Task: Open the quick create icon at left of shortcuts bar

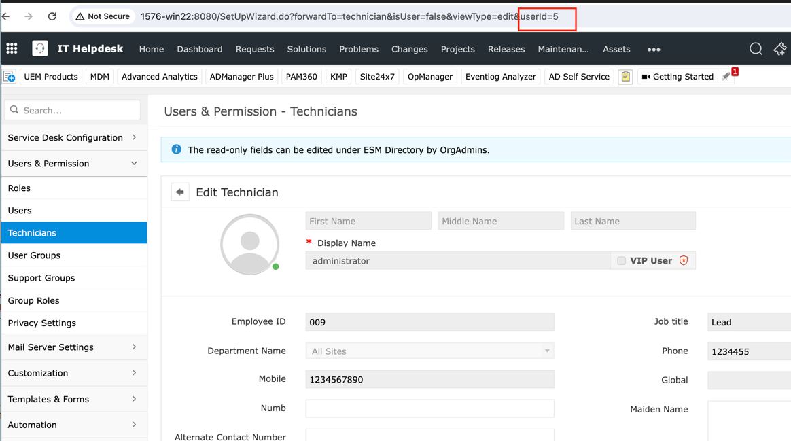Action: 10,77
